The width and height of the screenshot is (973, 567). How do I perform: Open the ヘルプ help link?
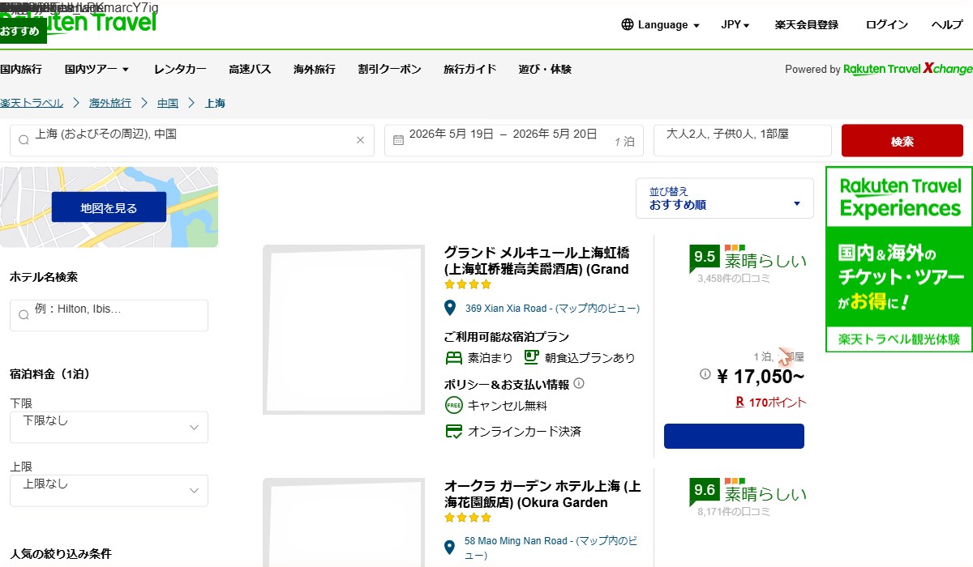click(947, 24)
